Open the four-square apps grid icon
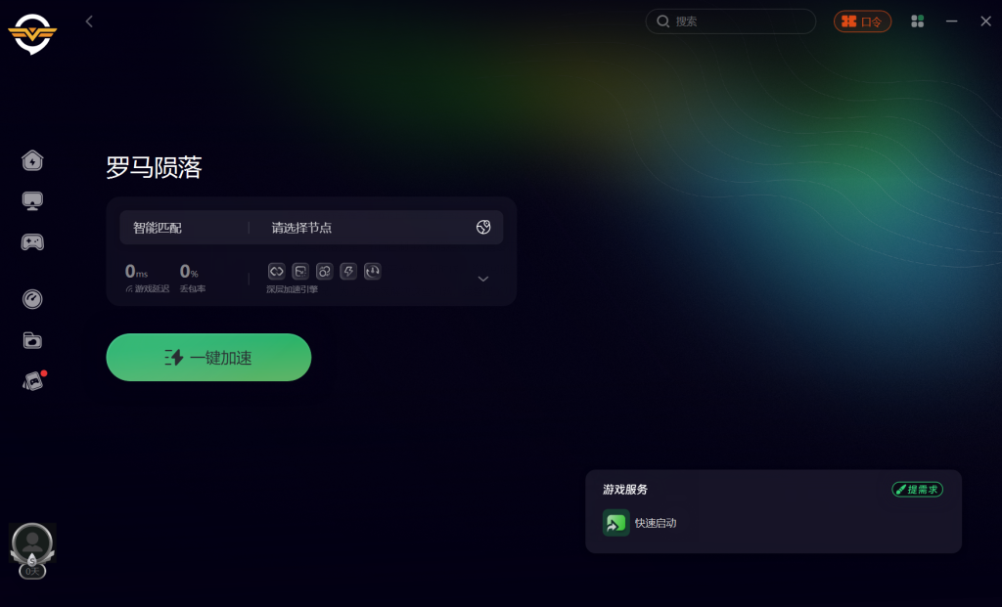This screenshot has width=1002, height=607. tap(917, 22)
